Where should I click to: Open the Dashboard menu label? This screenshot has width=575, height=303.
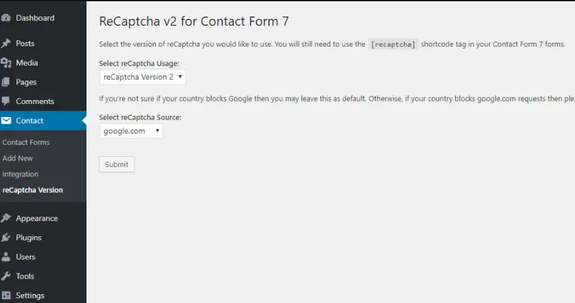click(35, 18)
